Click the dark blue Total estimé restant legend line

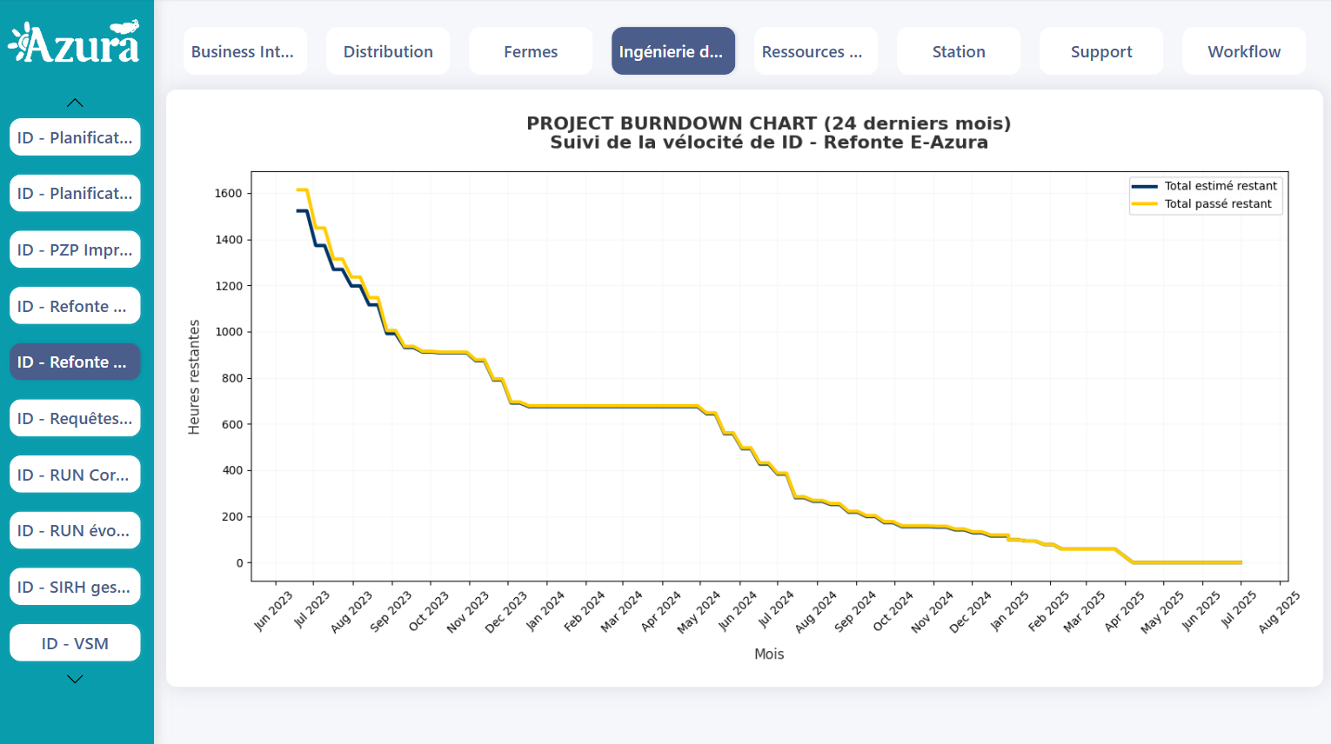(x=1144, y=186)
